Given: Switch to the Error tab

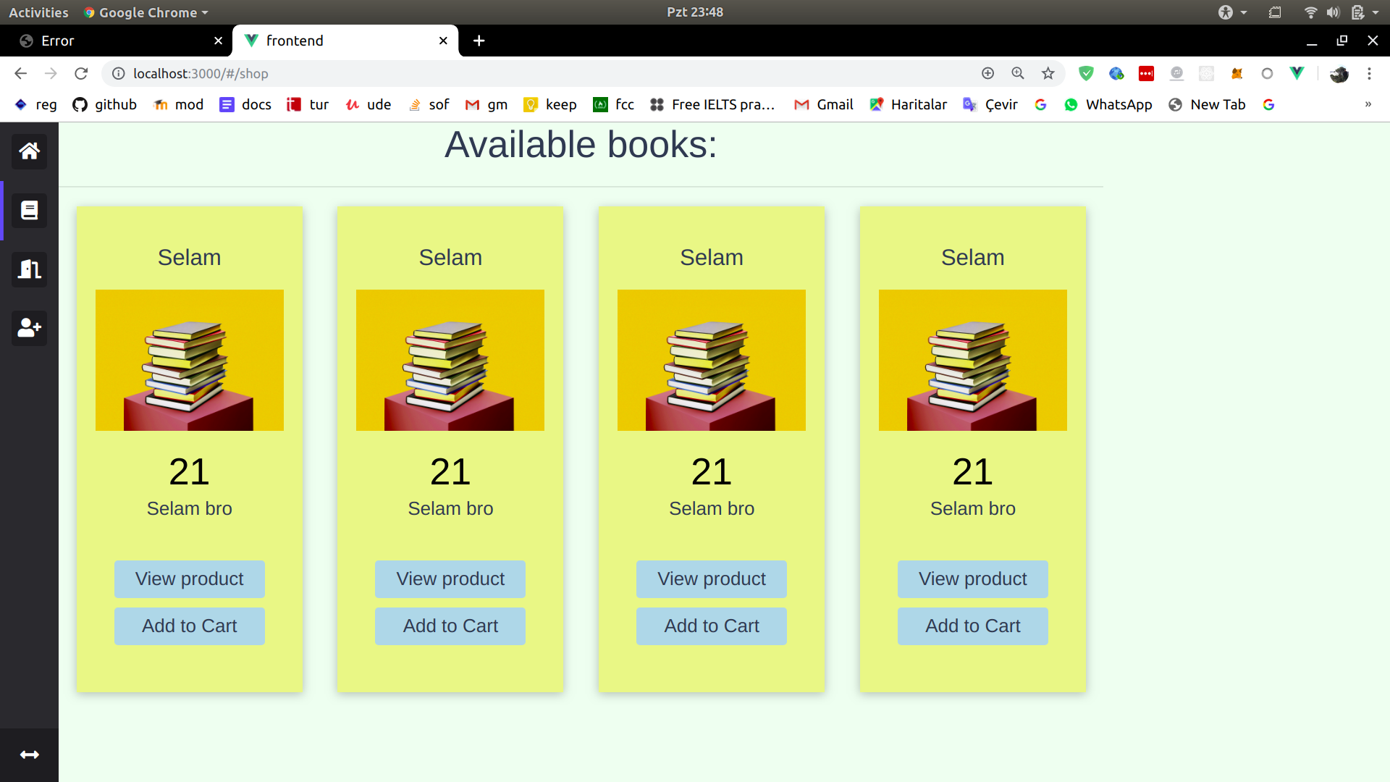Looking at the screenshot, I should (116, 41).
